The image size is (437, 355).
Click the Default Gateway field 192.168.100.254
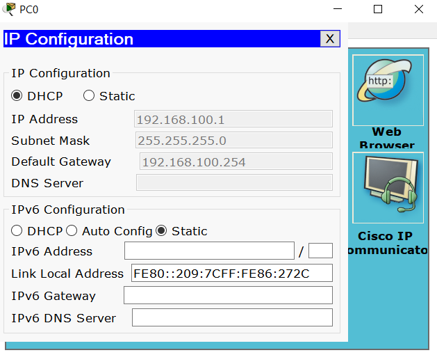(236, 161)
